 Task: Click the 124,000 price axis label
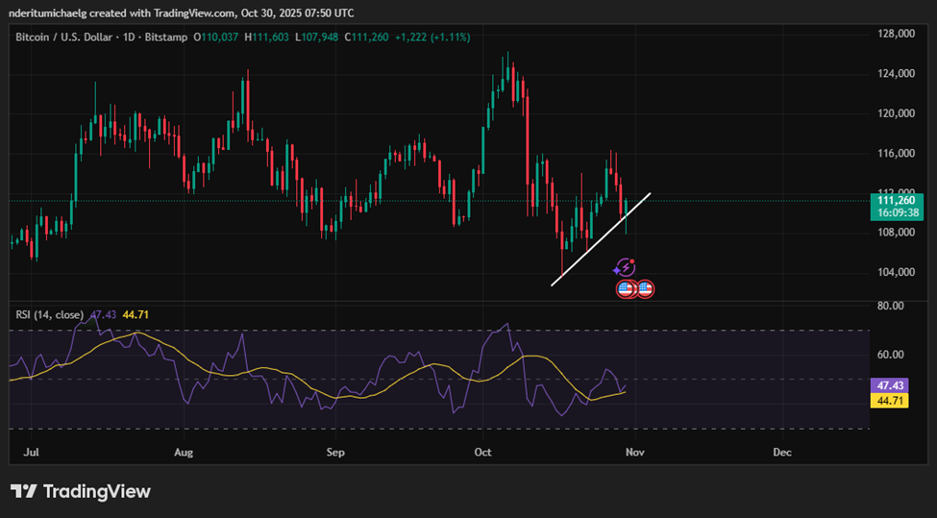coord(895,73)
